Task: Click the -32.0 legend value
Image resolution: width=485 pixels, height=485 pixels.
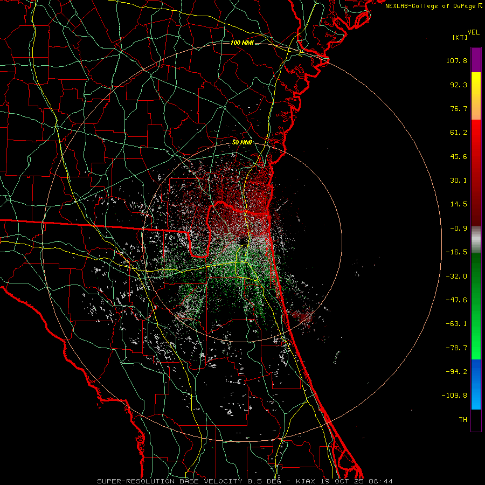Action: pos(456,276)
